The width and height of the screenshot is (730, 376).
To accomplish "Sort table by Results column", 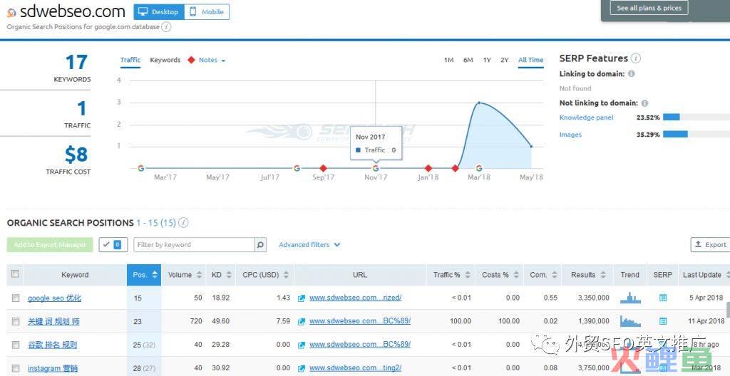I will [x=587, y=275].
